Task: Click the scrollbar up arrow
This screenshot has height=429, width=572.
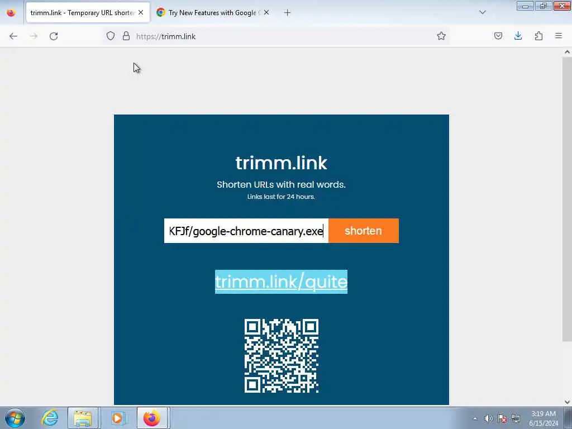Action: [567, 52]
